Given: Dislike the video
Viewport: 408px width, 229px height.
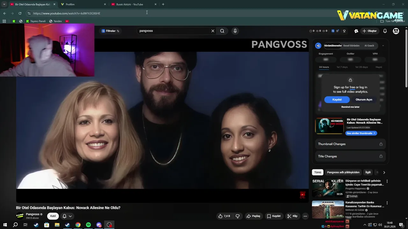Looking at the screenshot, I should point(237,216).
